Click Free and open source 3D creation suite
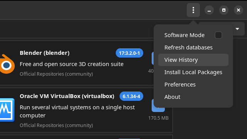This screenshot has width=247, height=139. pyautogui.click(x=71, y=64)
